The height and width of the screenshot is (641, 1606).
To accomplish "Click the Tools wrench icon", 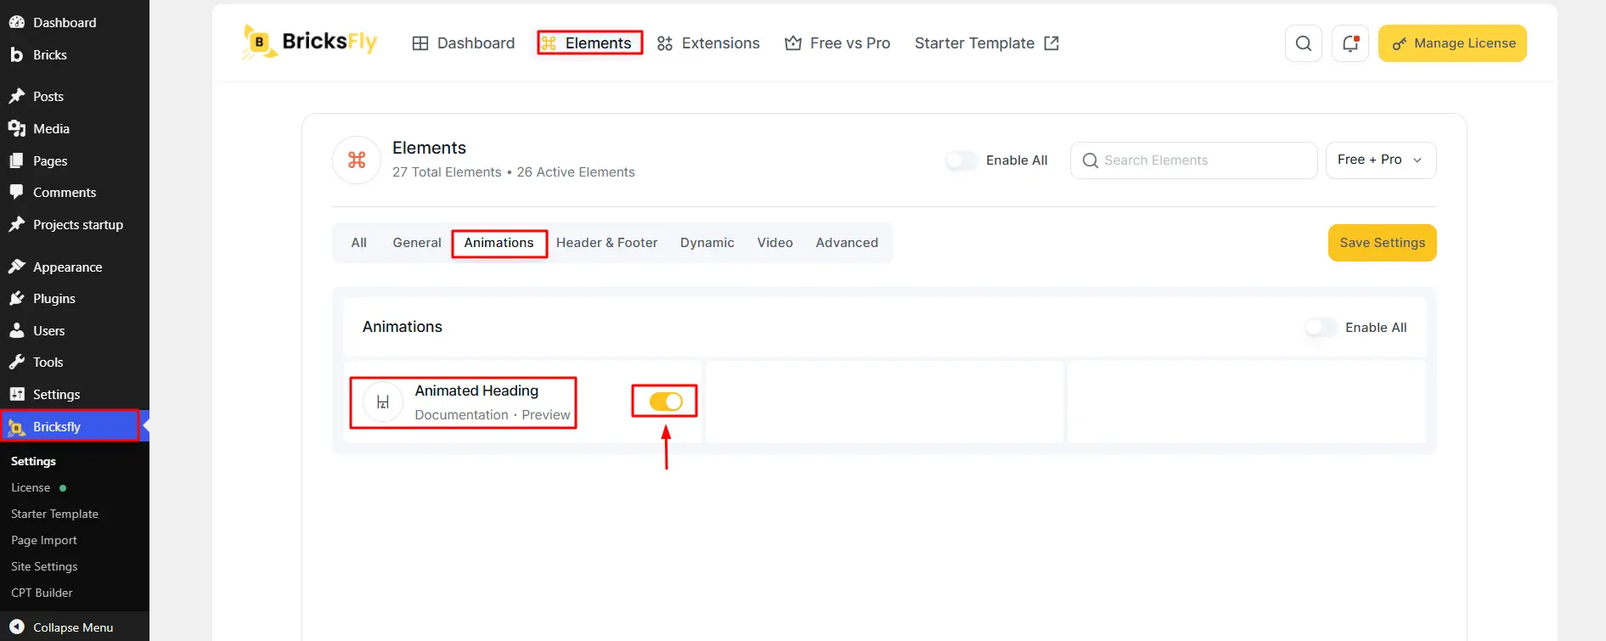I will [17, 362].
